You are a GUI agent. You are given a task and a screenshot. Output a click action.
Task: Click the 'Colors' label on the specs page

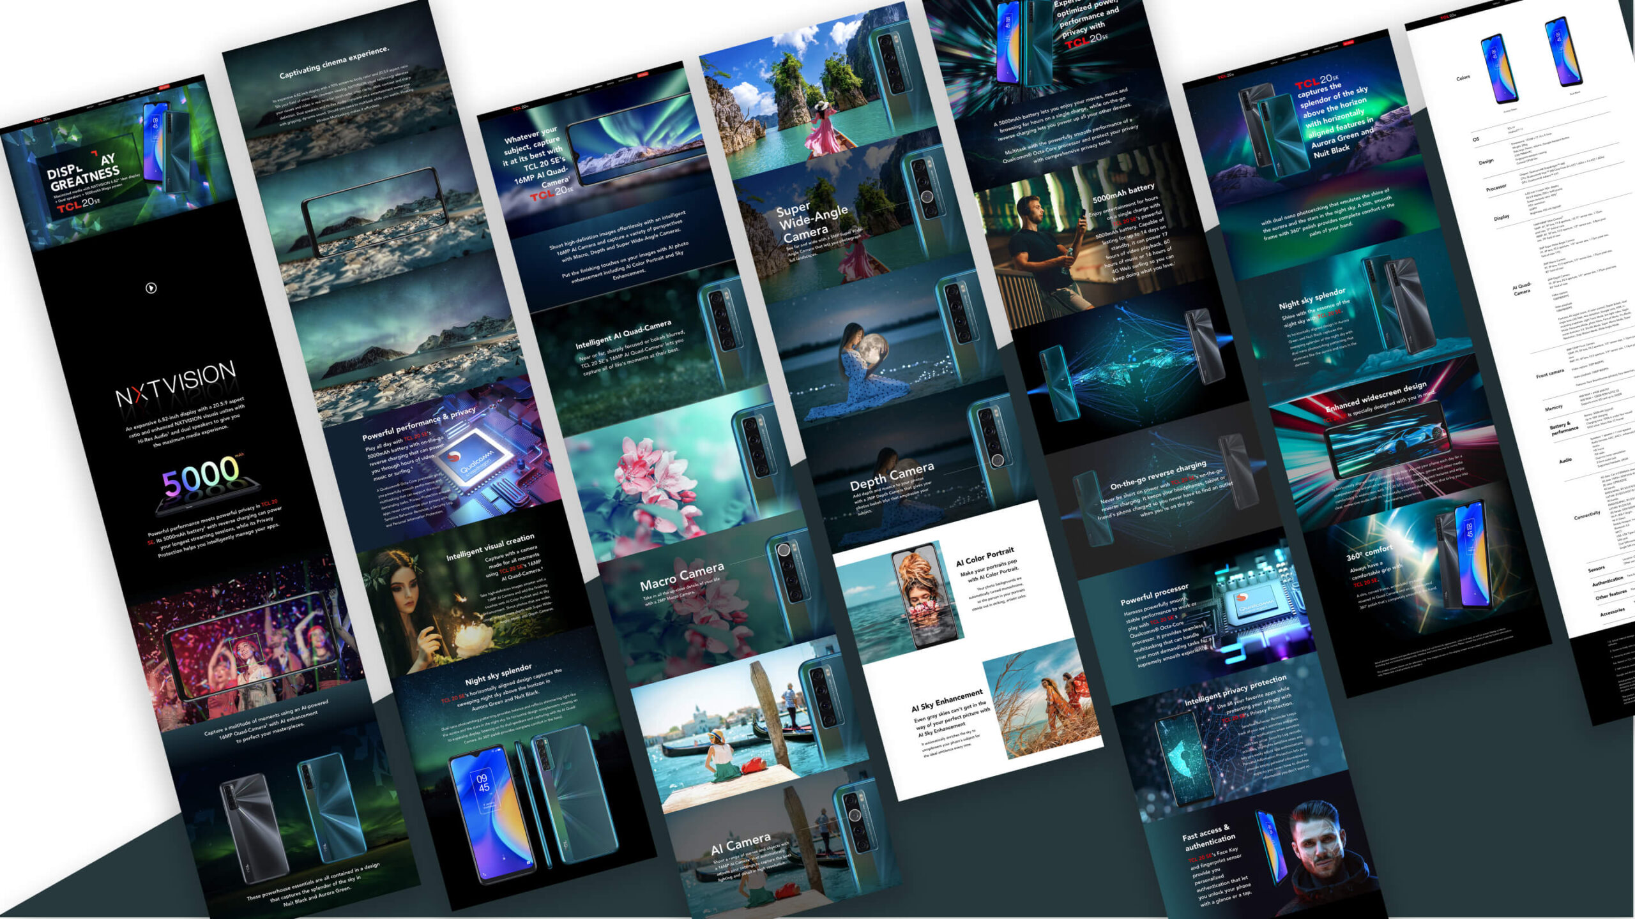click(1463, 78)
